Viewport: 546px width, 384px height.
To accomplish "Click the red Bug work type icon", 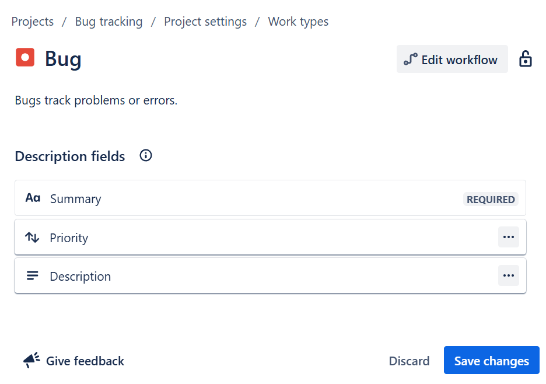I will (x=25, y=57).
